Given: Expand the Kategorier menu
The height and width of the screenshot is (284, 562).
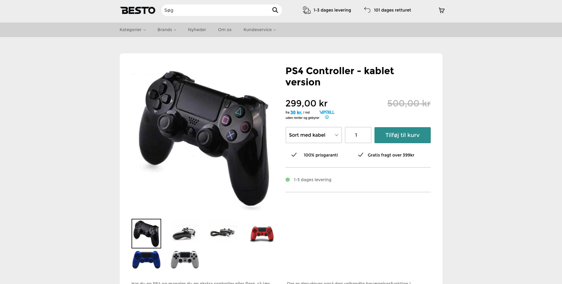Looking at the screenshot, I should coord(132,30).
